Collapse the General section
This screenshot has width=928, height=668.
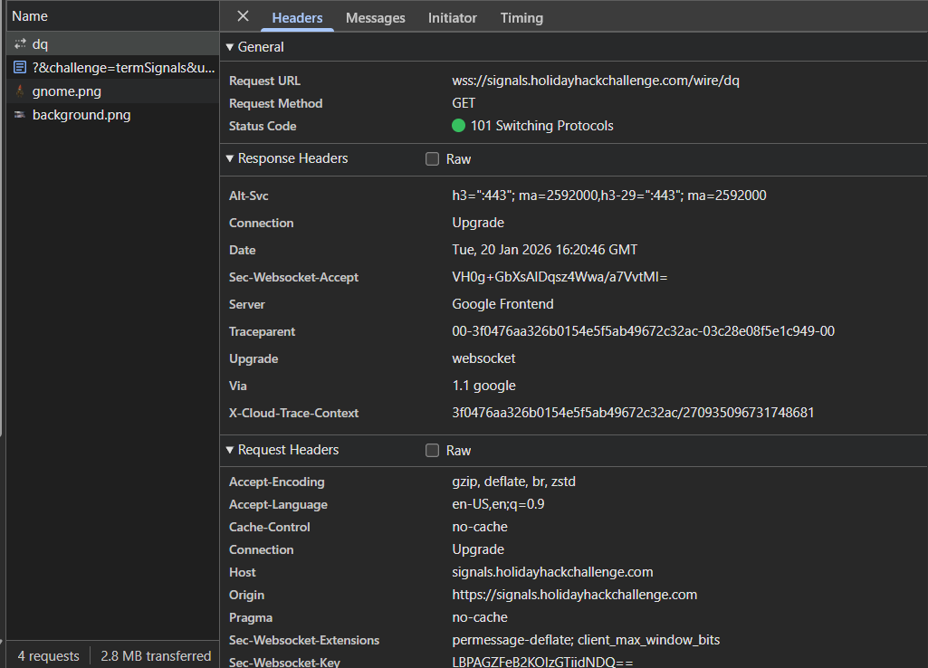pyautogui.click(x=230, y=47)
